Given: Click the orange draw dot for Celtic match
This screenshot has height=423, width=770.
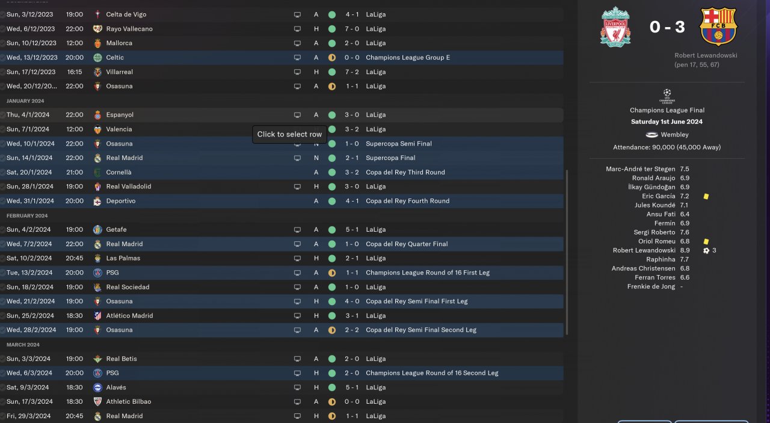Looking at the screenshot, I should [332, 58].
